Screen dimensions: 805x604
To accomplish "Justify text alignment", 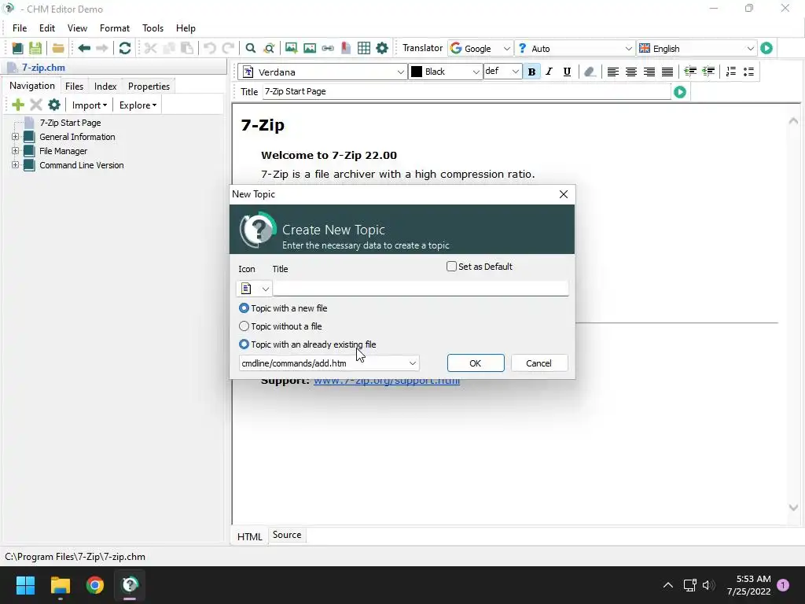I will [667, 72].
